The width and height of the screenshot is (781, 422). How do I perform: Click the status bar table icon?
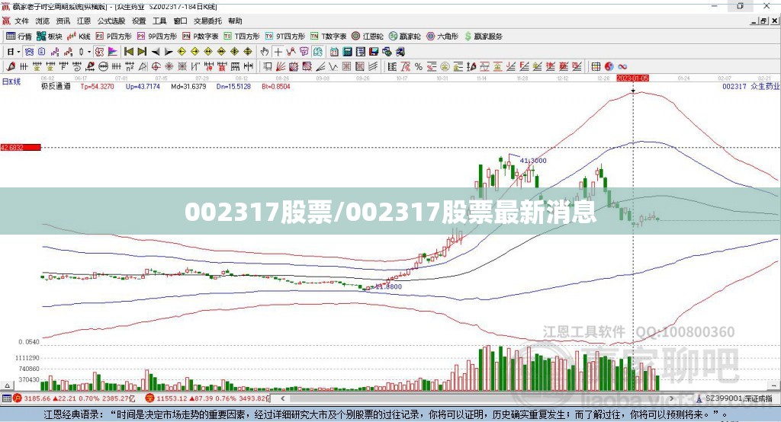pos(6,398)
